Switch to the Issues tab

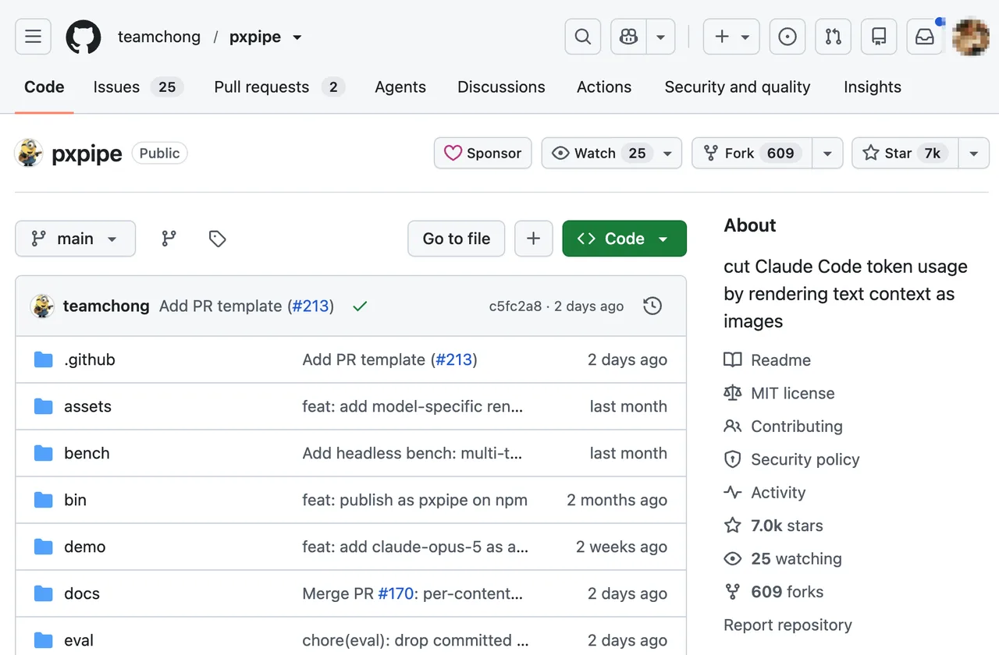pyautogui.click(x=138, y=87)
